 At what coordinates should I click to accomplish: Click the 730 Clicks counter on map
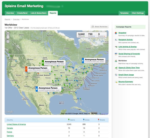click(x=91, y=35)
